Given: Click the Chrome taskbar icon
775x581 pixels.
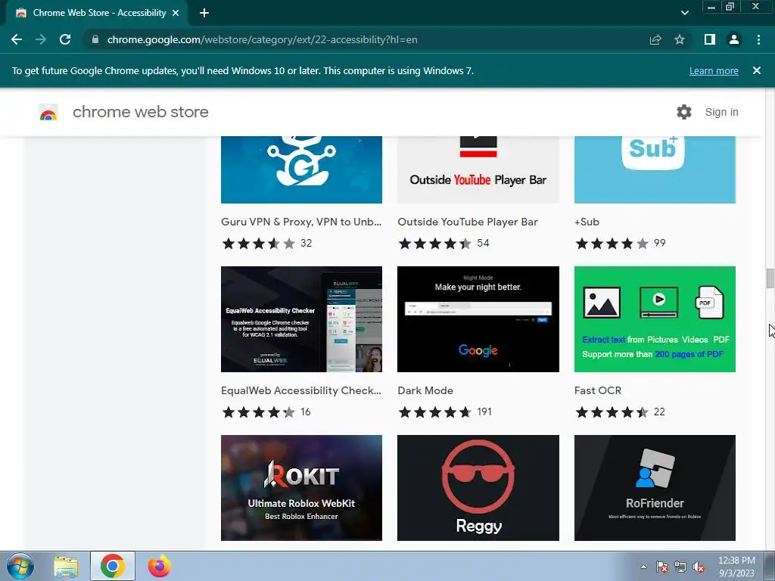Looking at the screenshot, I should pyautogui.click(x=112, y=566).
